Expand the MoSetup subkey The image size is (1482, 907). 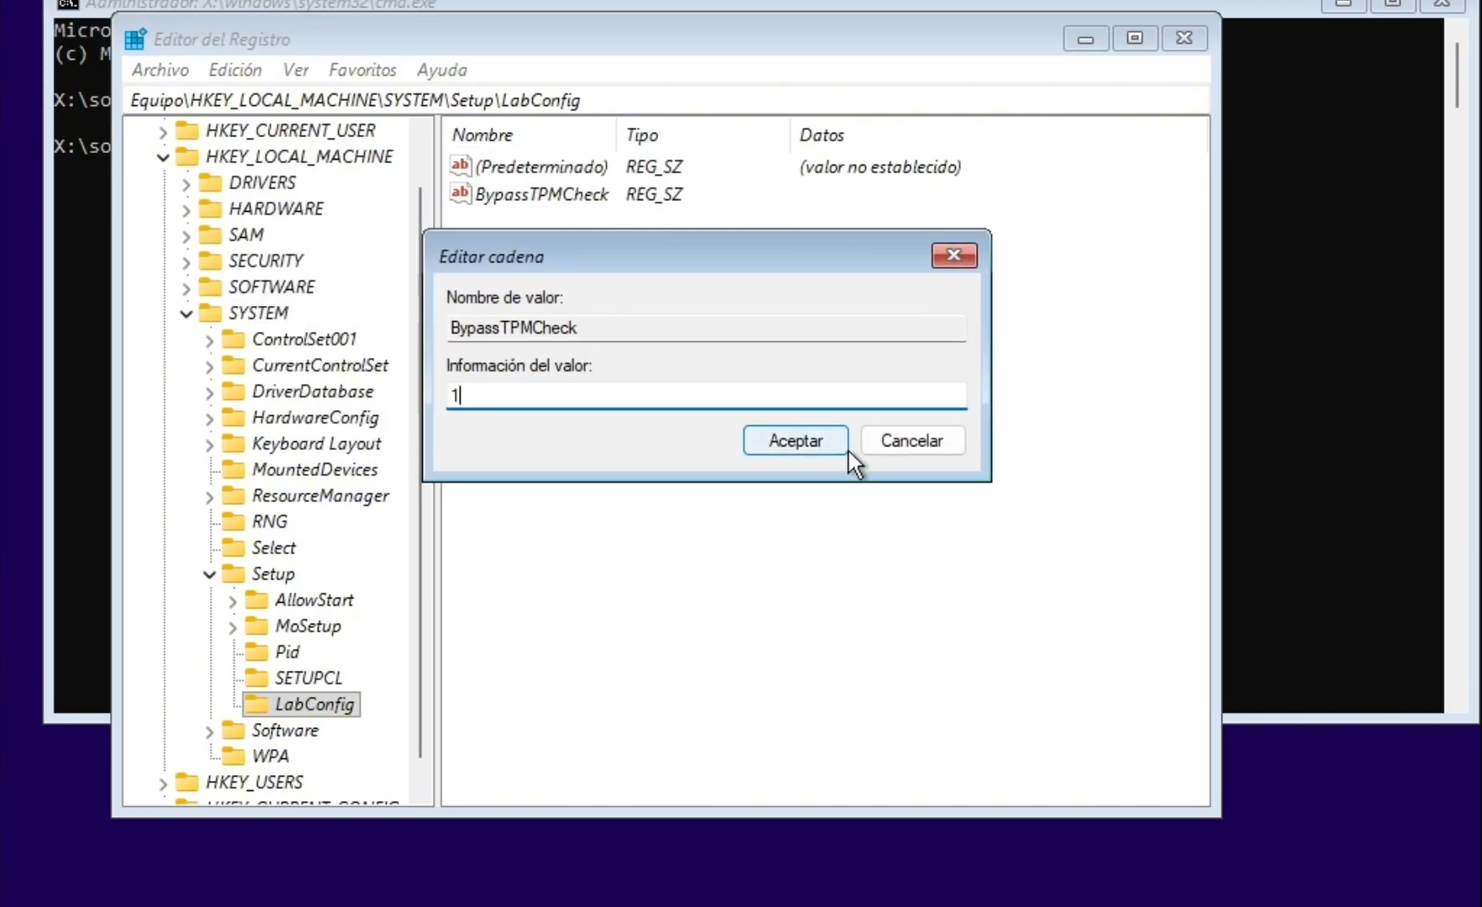[233, 627]
